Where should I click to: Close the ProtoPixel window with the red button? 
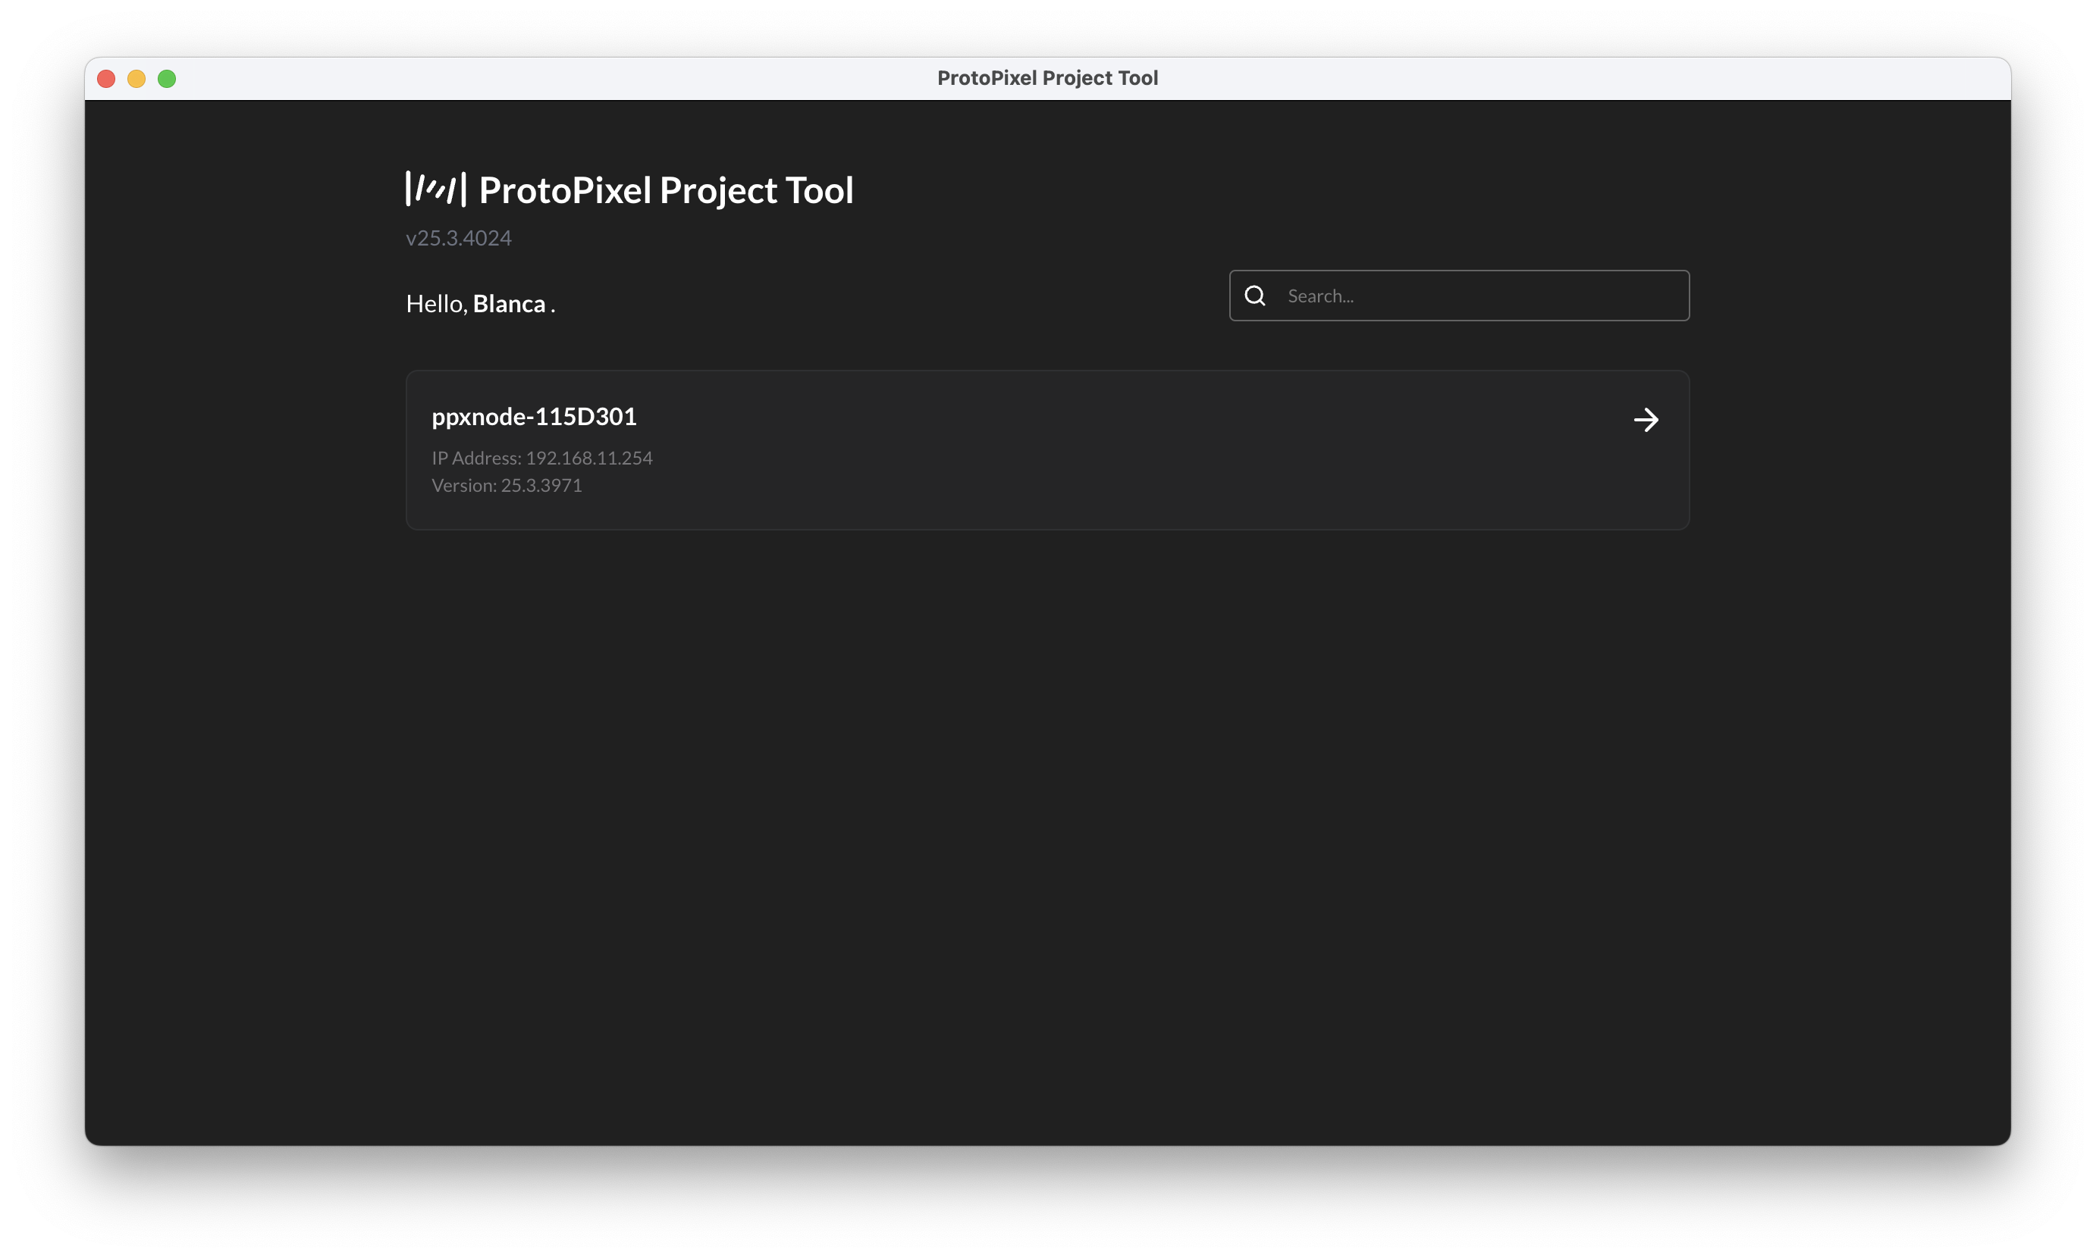(x=106, y=78)
